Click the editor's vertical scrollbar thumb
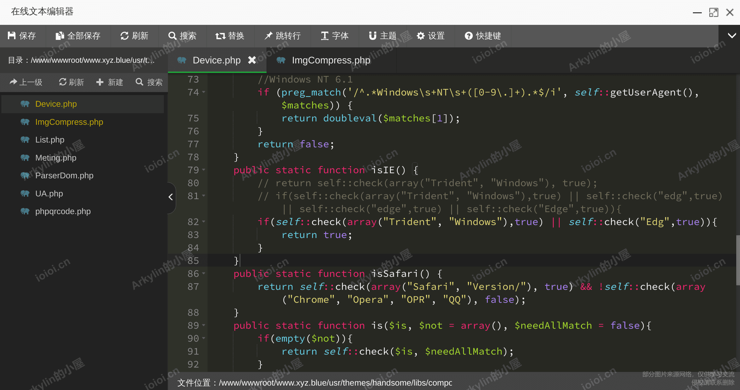The image size is (740, 390). (738, 260)
